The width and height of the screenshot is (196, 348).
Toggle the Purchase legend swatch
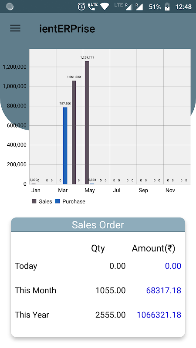pyautogui.click(x=57, y=201)
